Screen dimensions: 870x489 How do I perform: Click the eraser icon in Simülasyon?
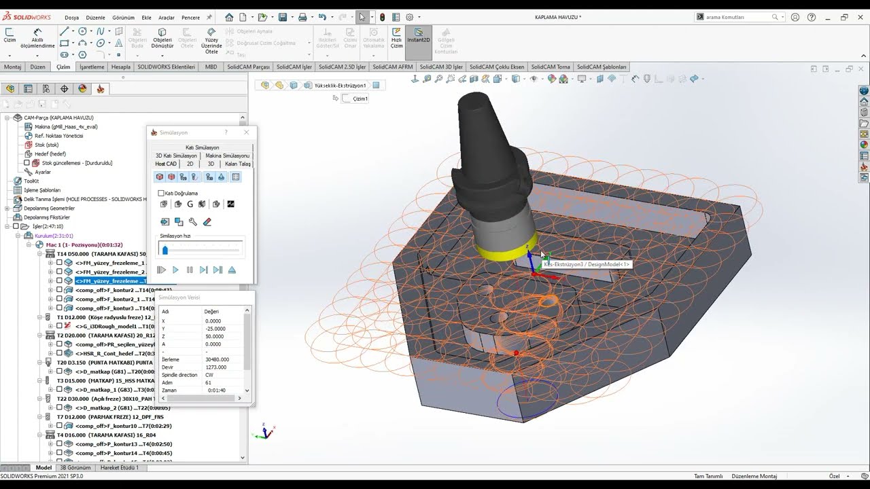(x=207, y=221)
